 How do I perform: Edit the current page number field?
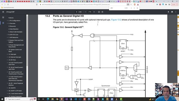pyautogui.click(x=76, y=12)
